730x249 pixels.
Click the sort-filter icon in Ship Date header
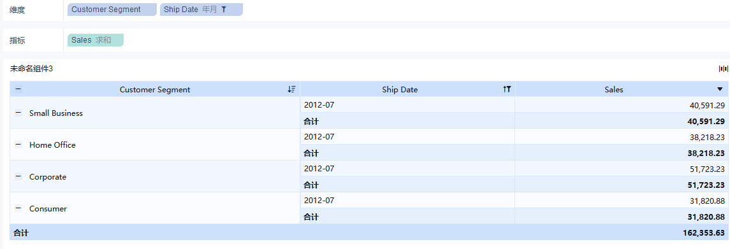click(x=507, y=89)
